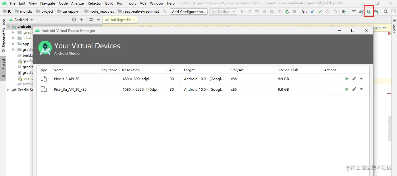Launch the Pixel_3a_API_30_x86 emulator
The height and width of the screenshot is (176, 397).
[347, 89]
